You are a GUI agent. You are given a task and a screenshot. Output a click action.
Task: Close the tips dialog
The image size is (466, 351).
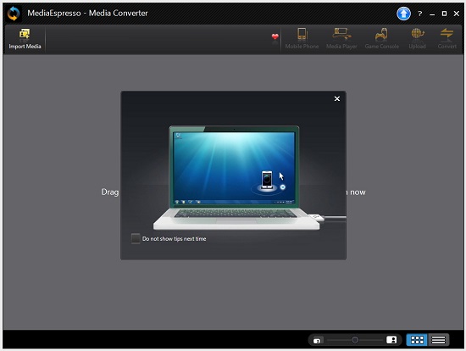click(336, 98)
